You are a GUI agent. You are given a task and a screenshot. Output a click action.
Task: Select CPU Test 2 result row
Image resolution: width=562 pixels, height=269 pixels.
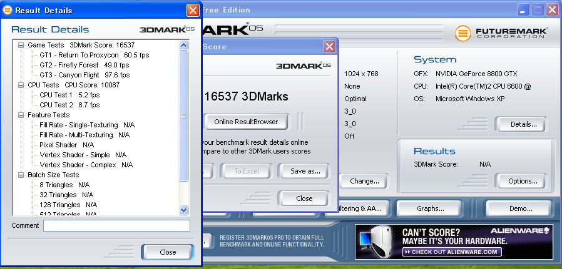click(x=69, y=105)
